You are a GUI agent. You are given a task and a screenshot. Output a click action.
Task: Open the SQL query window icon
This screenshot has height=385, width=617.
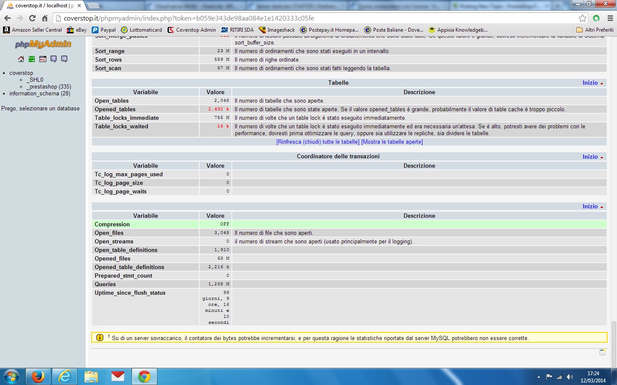click(x=43, y=59)
